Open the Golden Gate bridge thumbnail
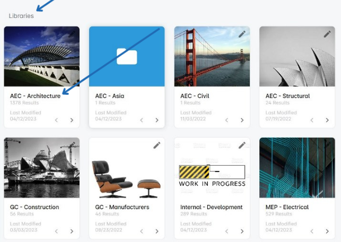341x242 pixels. tap(212, 57)
